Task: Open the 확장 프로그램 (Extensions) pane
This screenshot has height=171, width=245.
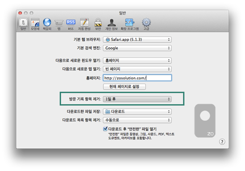Action: [x=130, y=24]
